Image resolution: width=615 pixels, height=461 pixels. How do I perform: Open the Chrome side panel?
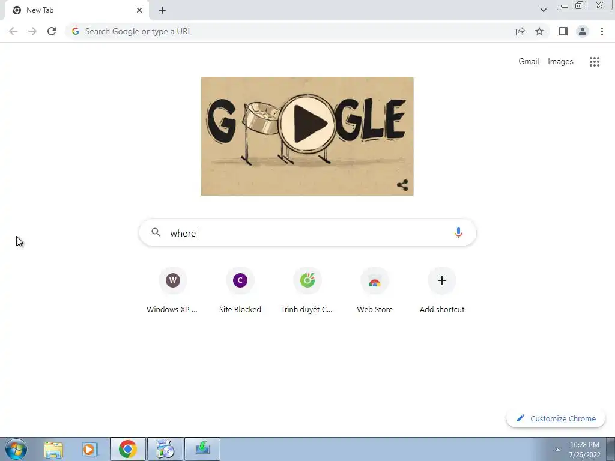(563, 31)
